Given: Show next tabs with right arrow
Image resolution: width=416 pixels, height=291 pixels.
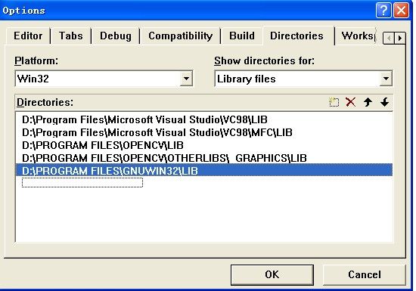Looking at the screenshot, I should pos(400,38).
